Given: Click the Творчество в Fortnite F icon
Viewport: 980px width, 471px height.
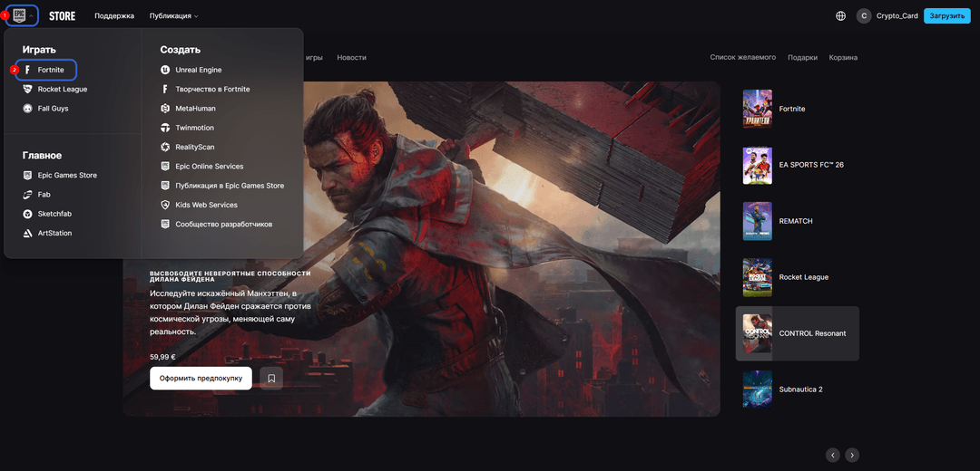Looking at the screenshot, I should point(165,89).
